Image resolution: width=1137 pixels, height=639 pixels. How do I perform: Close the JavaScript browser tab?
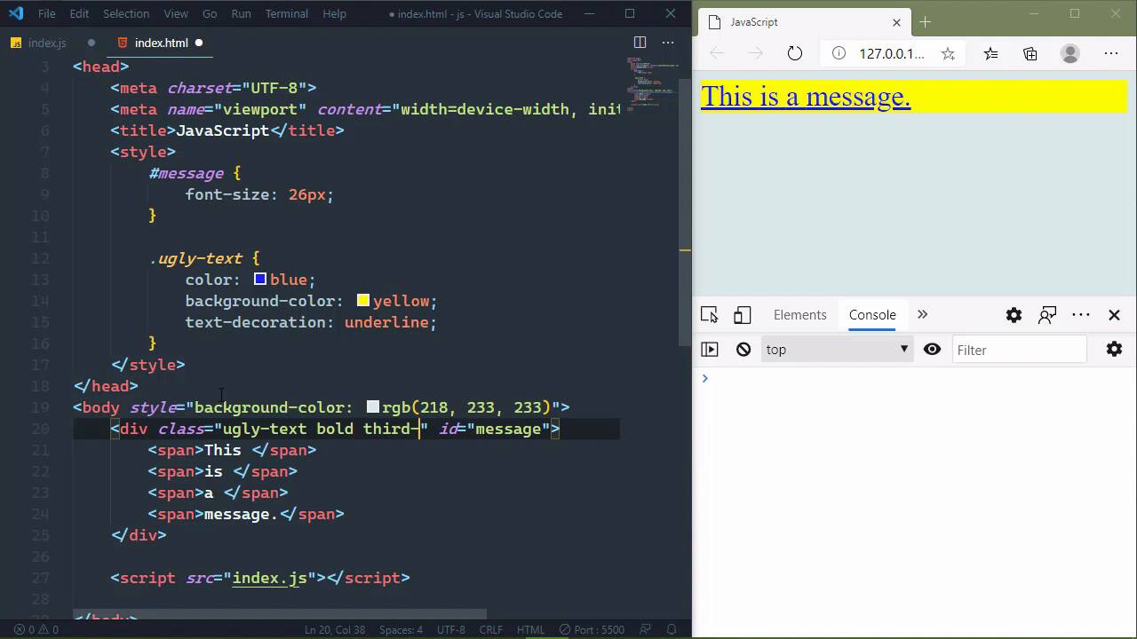[x=897, y=22]
